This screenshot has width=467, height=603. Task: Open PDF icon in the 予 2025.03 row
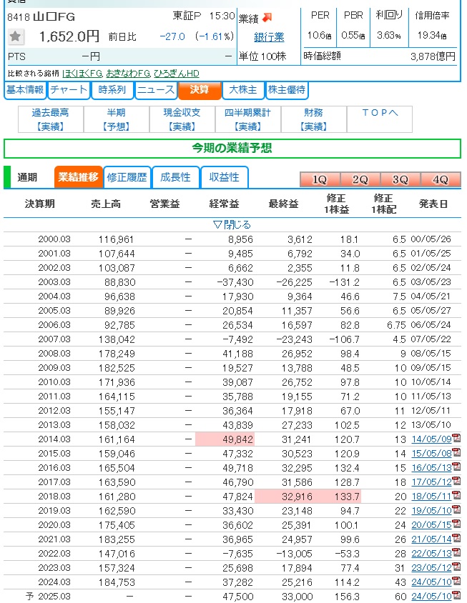tap(456, 595)
